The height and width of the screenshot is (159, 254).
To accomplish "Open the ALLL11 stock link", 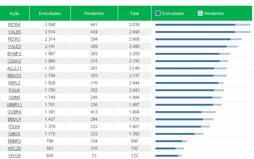I will 14,68.
